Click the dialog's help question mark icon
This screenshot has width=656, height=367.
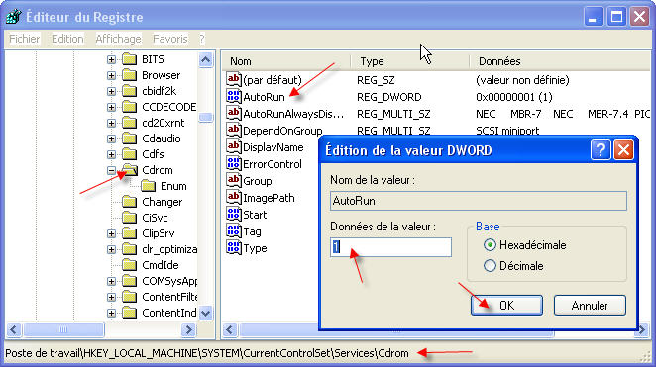(601, 150)
